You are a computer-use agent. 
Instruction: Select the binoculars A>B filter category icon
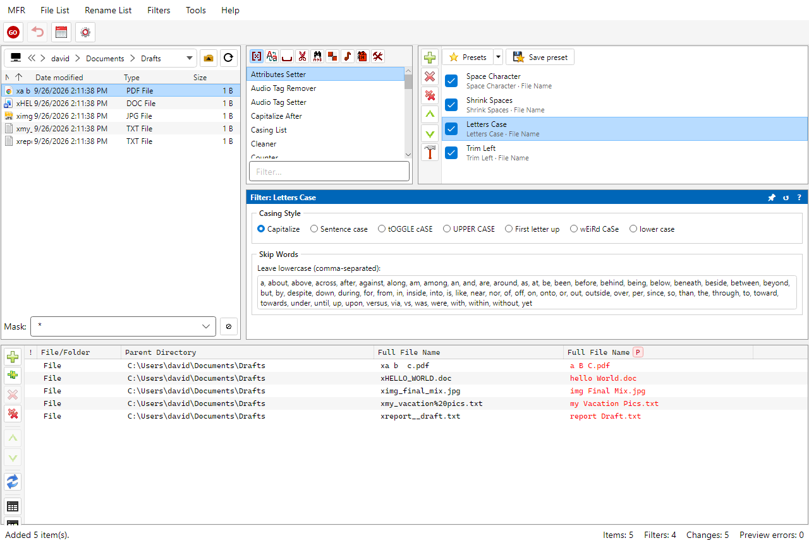coord(317,56)
